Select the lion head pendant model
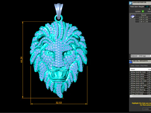 tap(59, 60)
